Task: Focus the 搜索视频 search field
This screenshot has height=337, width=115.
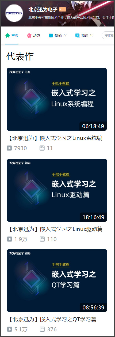Action: pos(108,35)
